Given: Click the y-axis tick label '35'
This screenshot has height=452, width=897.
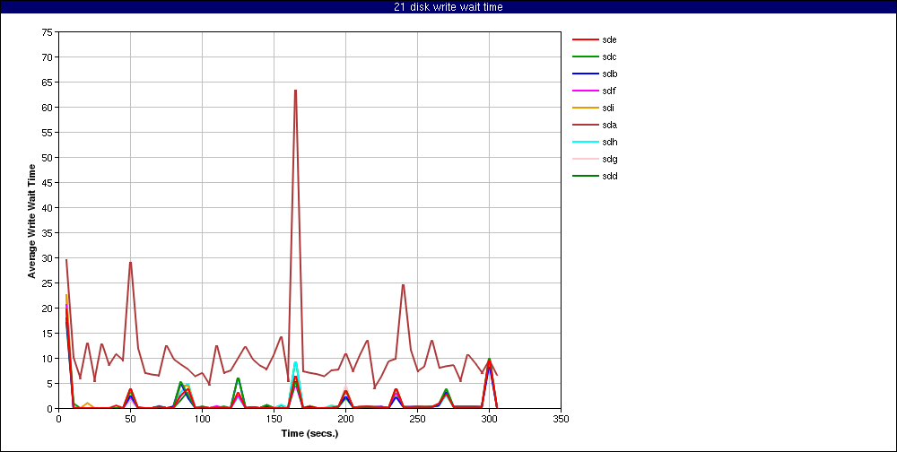Looking at the screenshot, I should (x=48, y=233).
